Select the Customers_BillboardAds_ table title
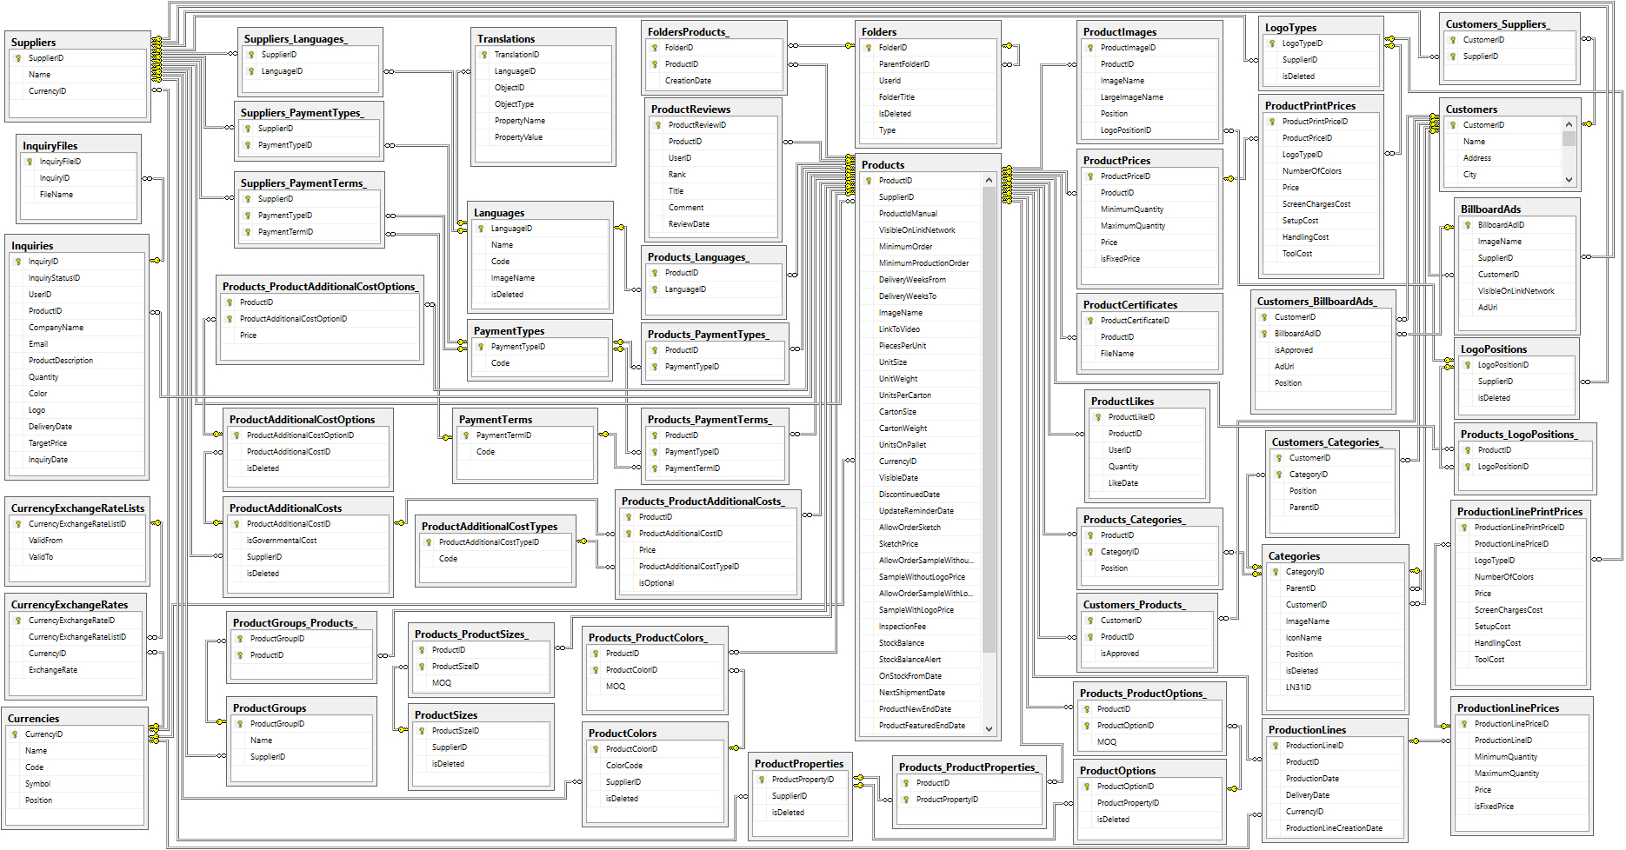Image resolution: width=1626 pixels, height=850 pixels. click(1323, 301)
